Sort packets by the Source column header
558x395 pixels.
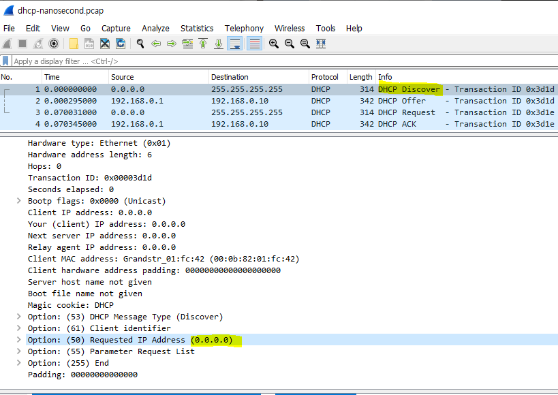pos(159,77)
